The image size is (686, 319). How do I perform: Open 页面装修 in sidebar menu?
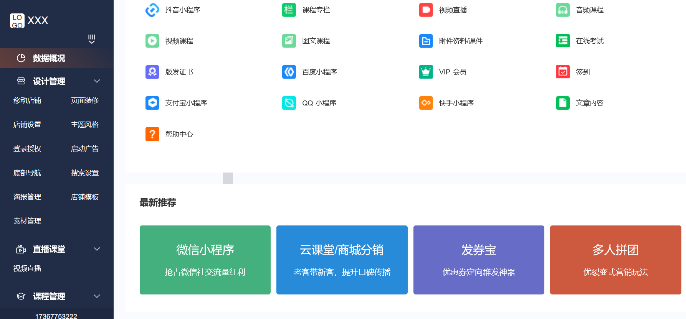pyautogui.click(x=85, y=100)
